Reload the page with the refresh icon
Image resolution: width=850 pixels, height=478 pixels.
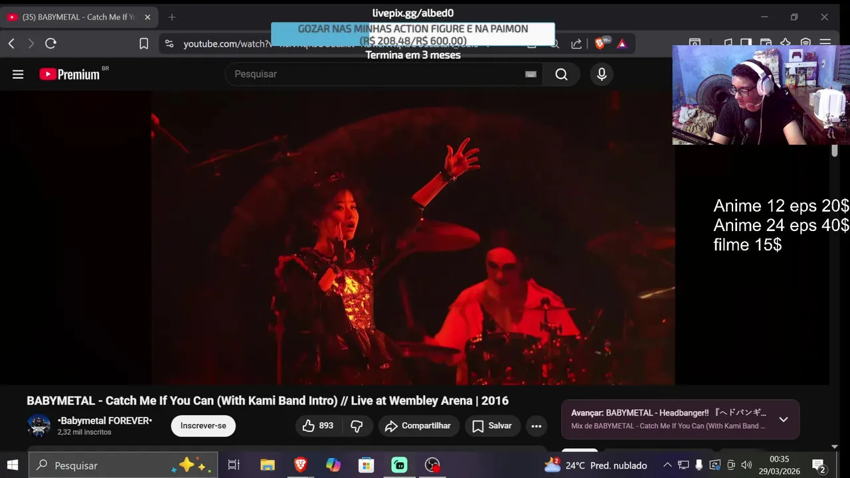(x=50, y=43)
